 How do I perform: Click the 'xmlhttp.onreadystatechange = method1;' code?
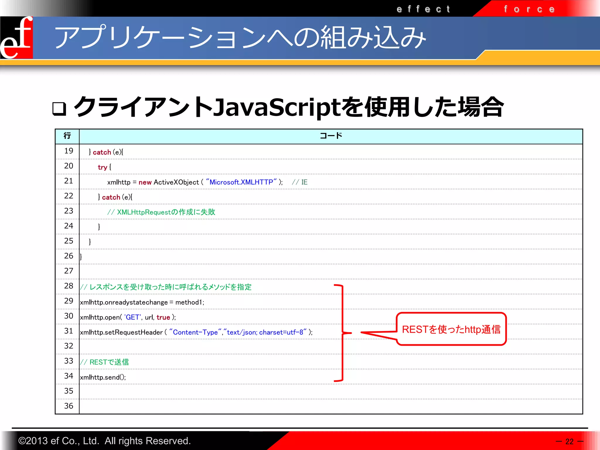(142, 302)
